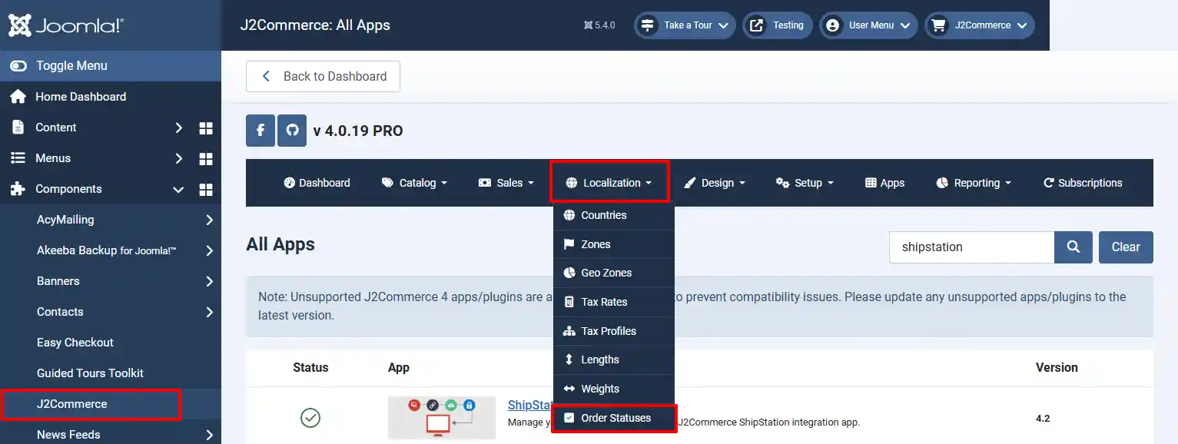Select Countries from Localization dropdown
The width and height of the screenshot is (1178, 444).
pyautogui.click(x=613, y=215)
